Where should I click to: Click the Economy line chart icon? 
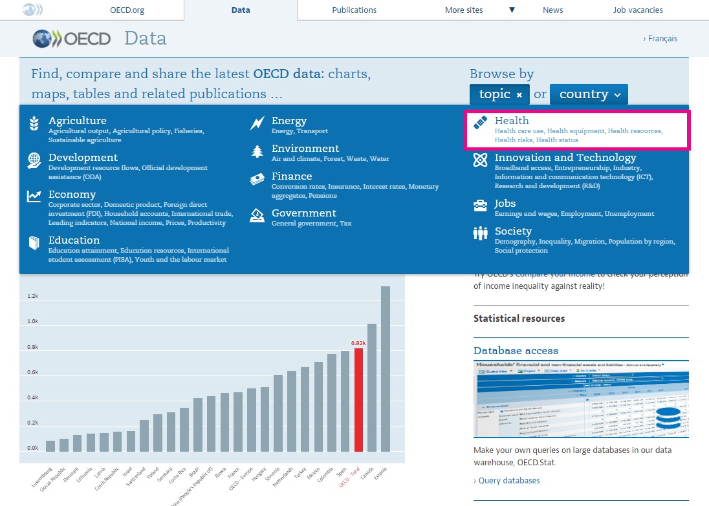[34, 196]
